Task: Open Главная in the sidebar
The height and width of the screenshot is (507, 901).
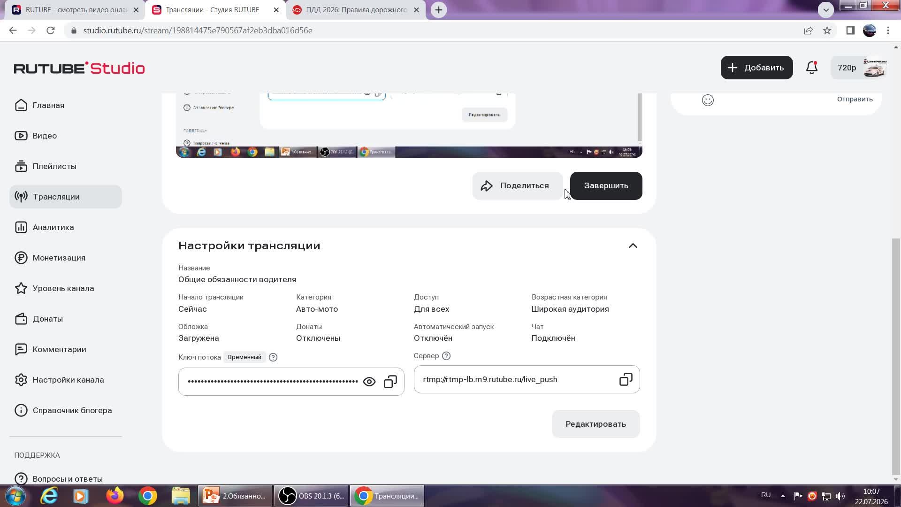Action: point(66,105)
